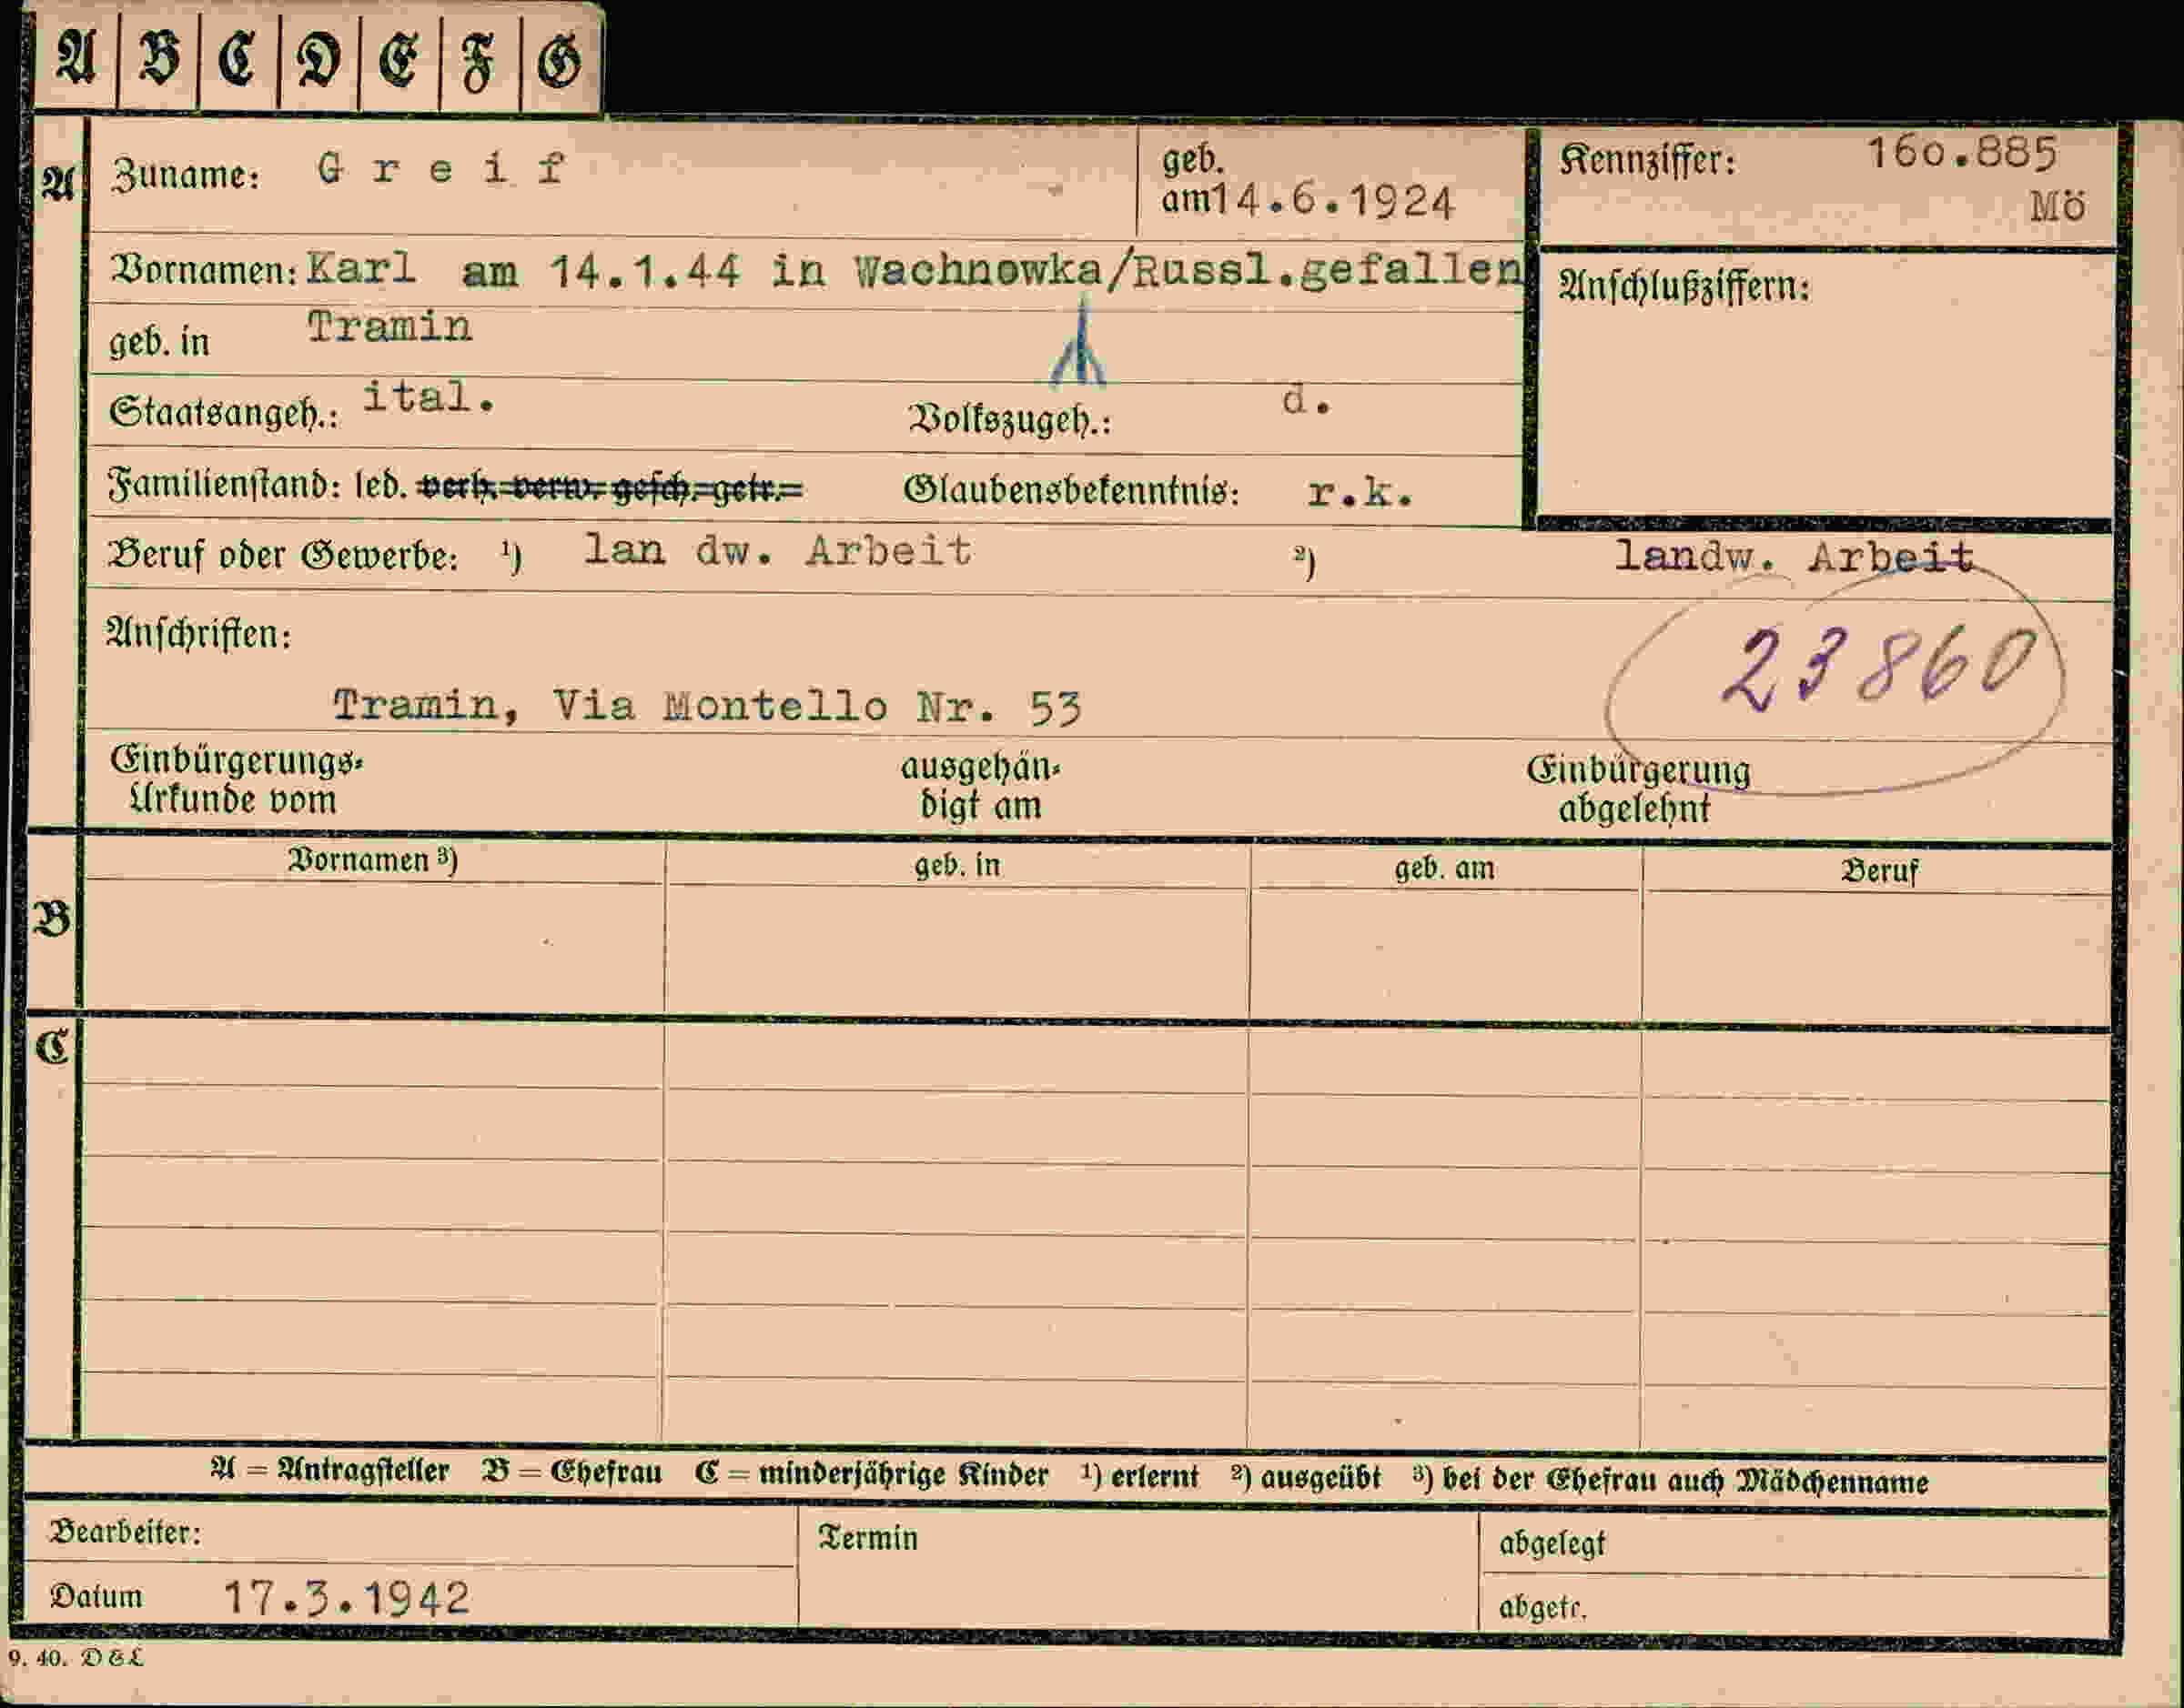Select the Fraktur index tab F
Viewport: 2184px width, 1708px height.
pos(479,60)
